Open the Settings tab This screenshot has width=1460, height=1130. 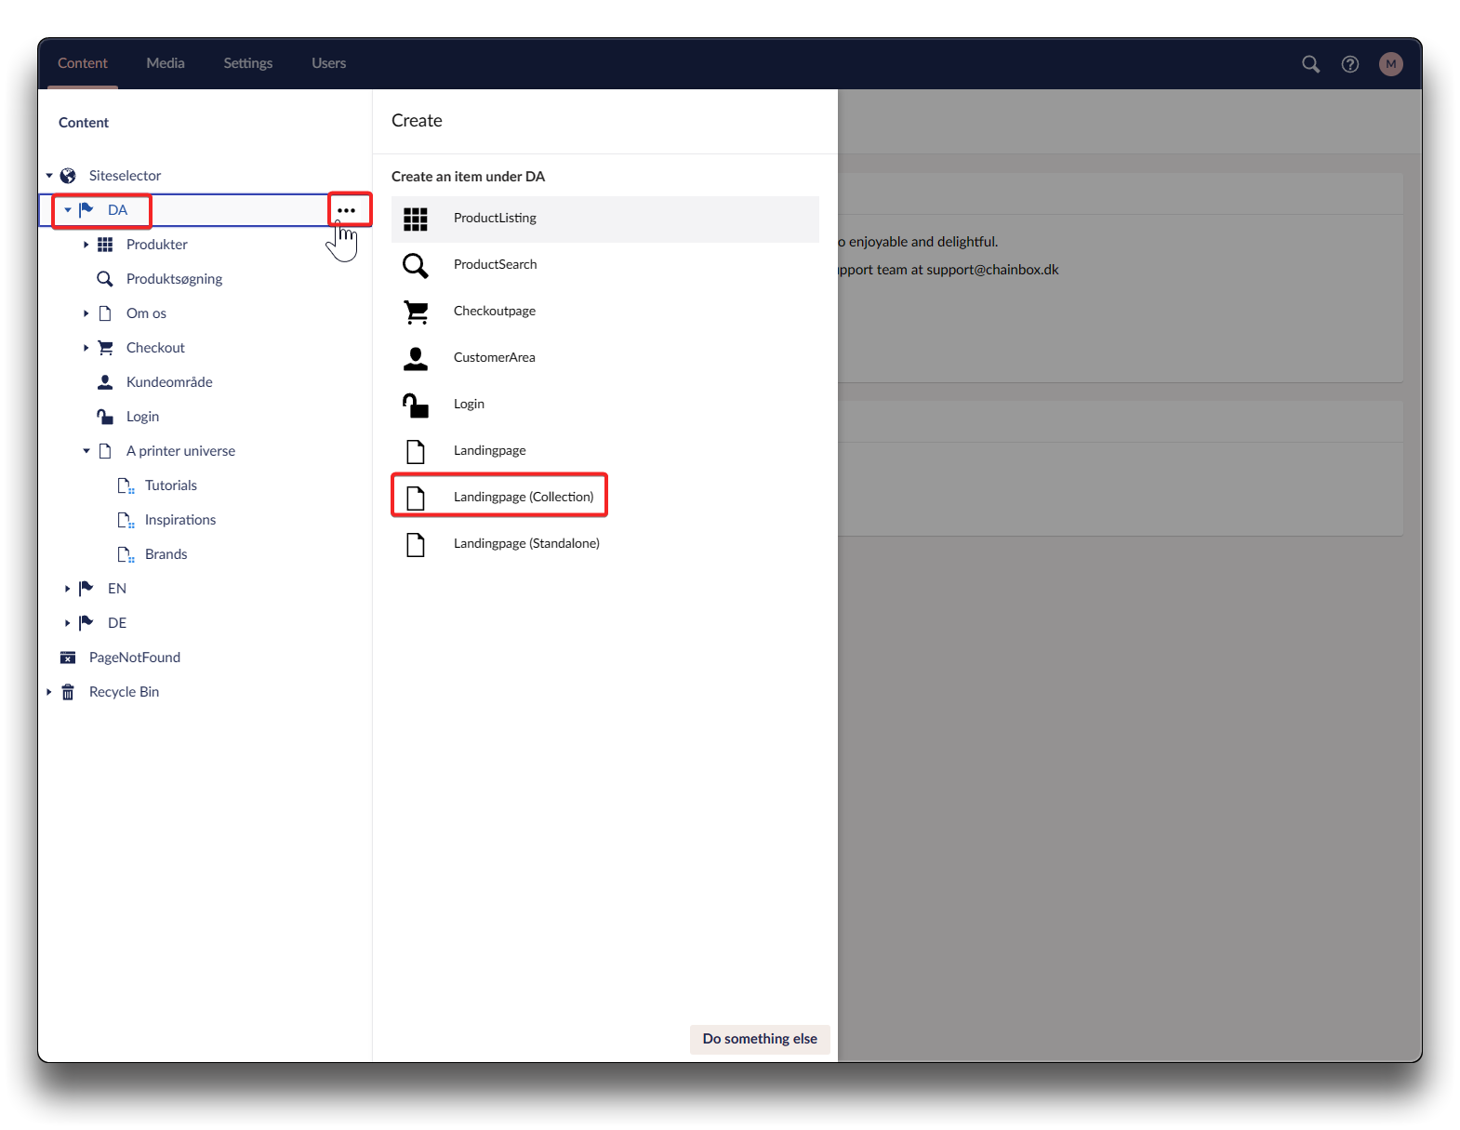pos(247,63)
